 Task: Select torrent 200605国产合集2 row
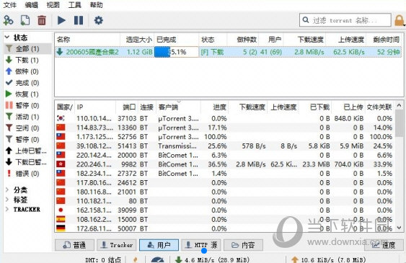(228, 52)
